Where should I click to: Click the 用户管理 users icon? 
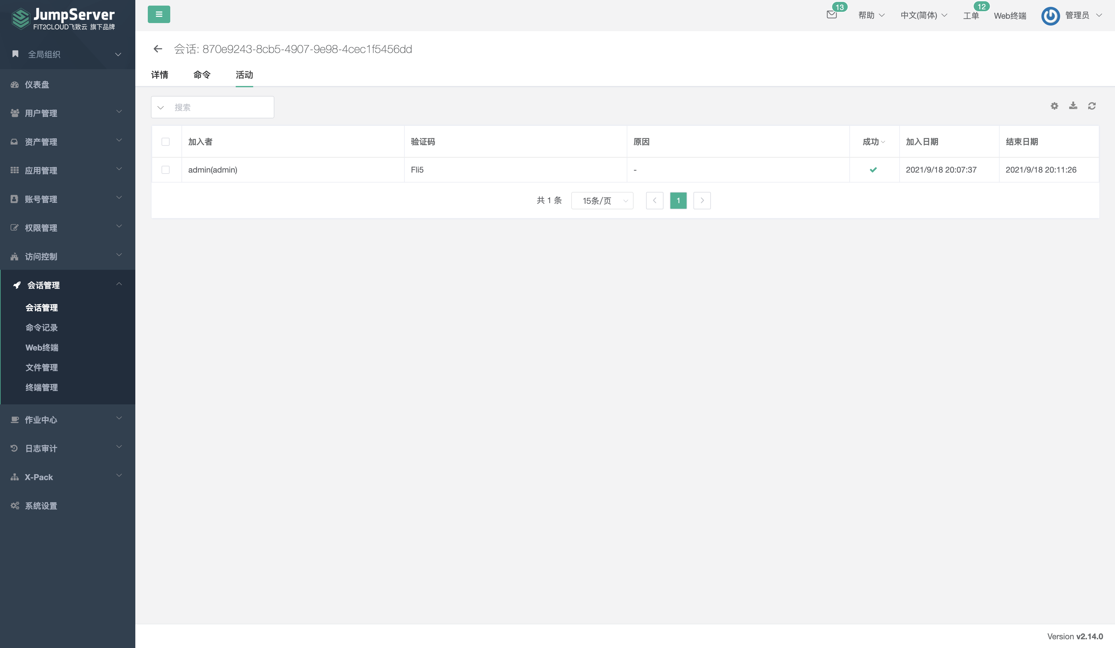(x=15, y=113)
